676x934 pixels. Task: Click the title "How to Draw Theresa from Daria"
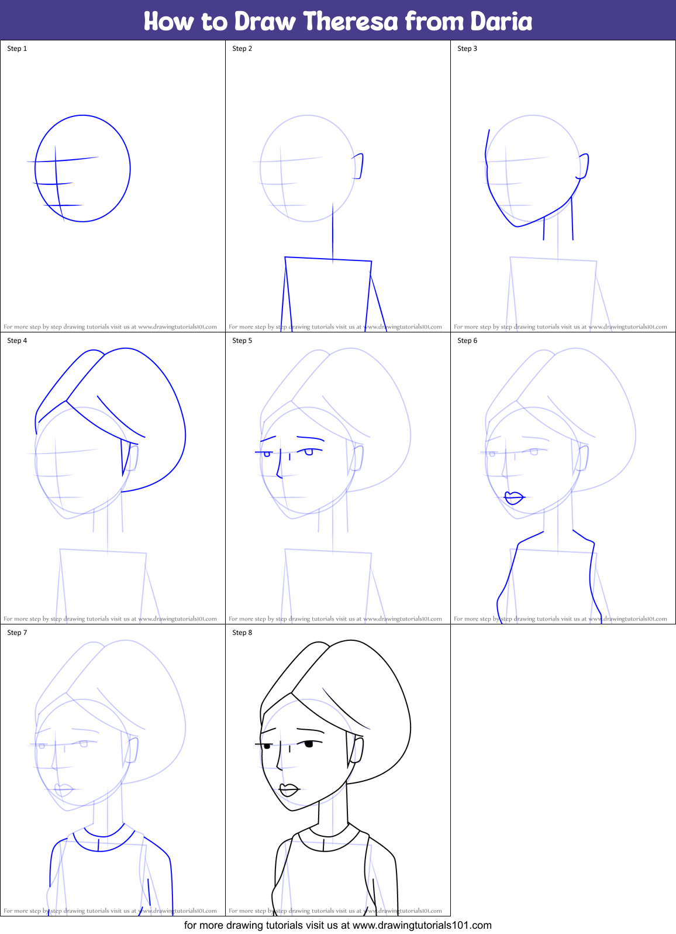point(338,21)
